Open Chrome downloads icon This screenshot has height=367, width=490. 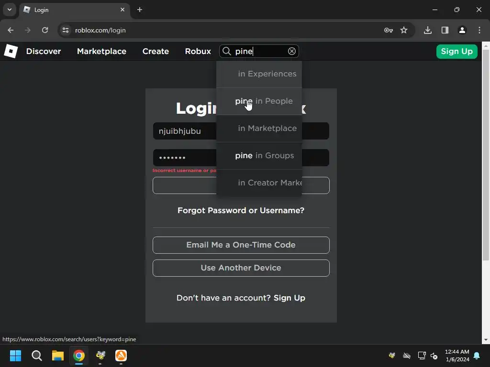point(428,30)
